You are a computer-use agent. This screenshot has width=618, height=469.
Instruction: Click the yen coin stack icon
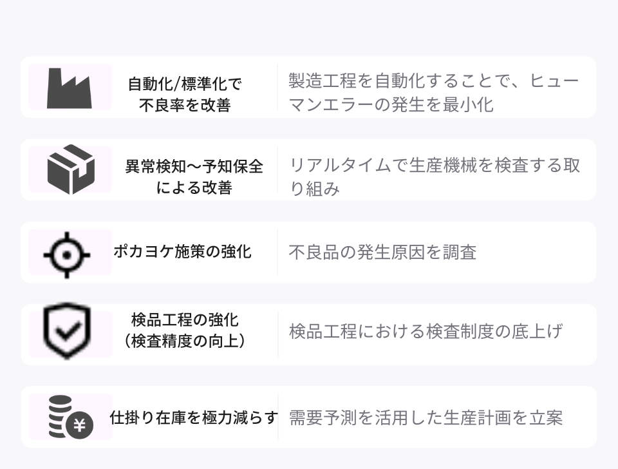tap(71, 417)
